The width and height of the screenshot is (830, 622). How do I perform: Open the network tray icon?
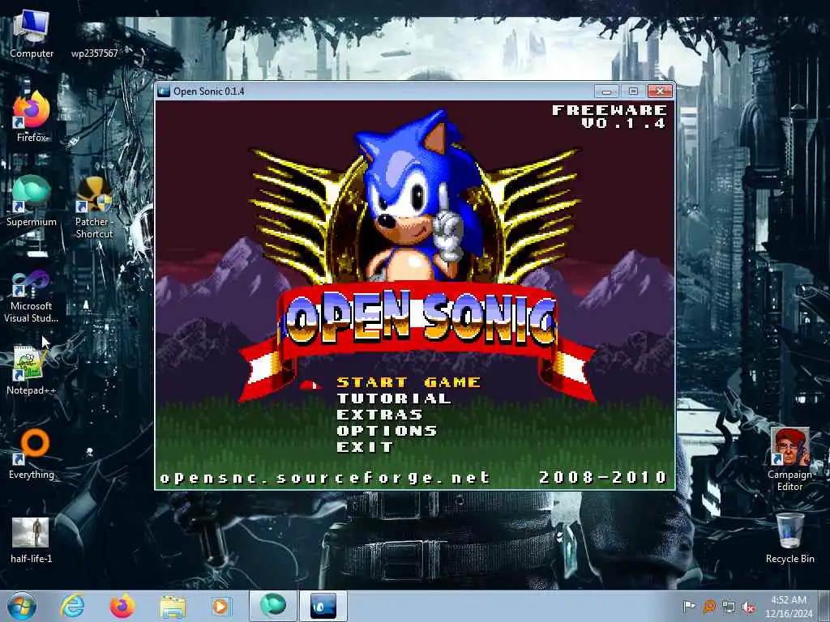729,607
